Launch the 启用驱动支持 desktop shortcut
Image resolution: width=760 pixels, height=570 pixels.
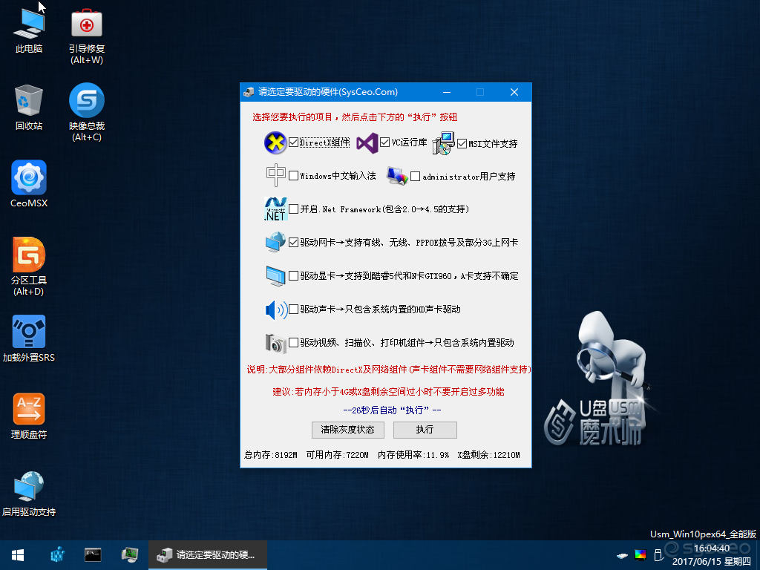tap(29, 494)
